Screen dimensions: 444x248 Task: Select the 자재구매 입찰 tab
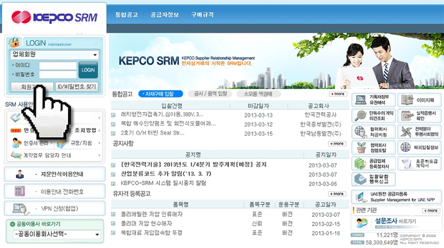(x=160, y=94)
